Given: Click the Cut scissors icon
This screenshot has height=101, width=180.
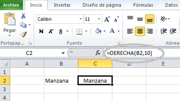Looking at the screenshot, I should click(23, 16).
